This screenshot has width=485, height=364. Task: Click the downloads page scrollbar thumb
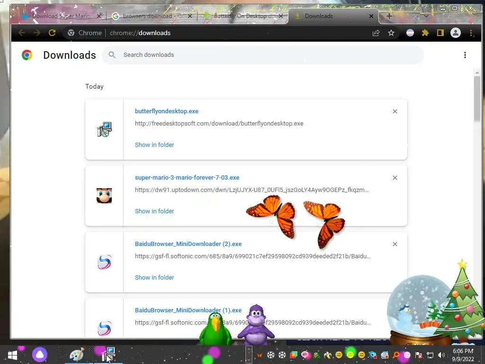[477, 99]
